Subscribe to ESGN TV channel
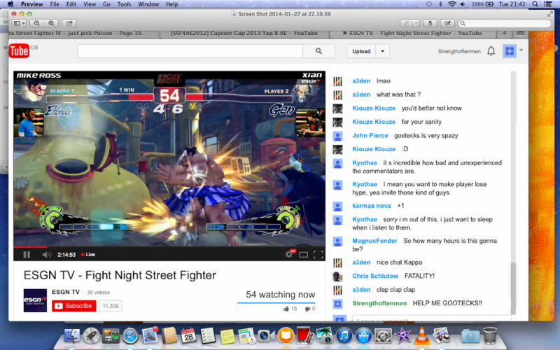Screen dimensions: 560x350 [73, 306]
